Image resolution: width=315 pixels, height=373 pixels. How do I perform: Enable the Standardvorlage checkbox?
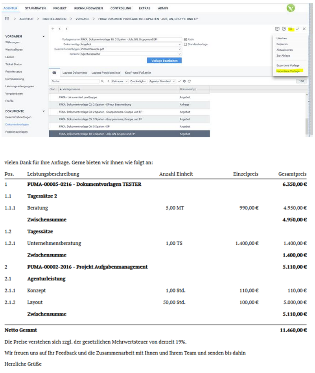coord(185,44)
